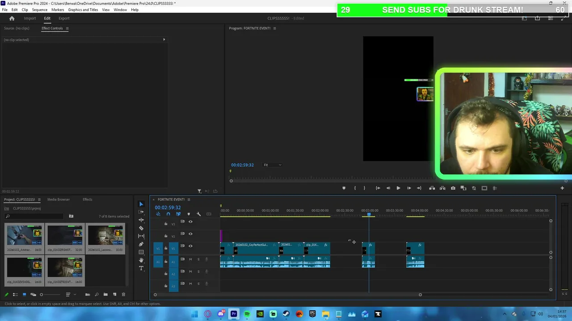Toggle V1 track output eye
The height and width of the screenshot is (321, 572).
(190, 246)
